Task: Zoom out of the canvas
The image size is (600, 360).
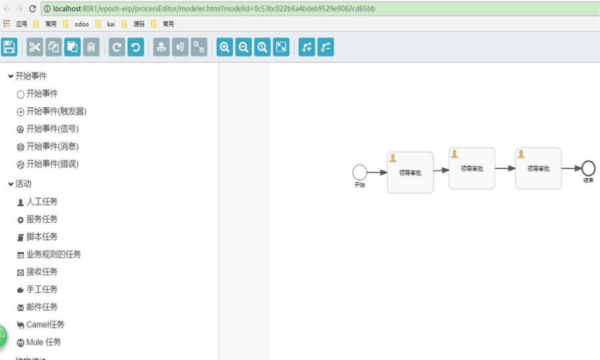Action: (243, 47)
